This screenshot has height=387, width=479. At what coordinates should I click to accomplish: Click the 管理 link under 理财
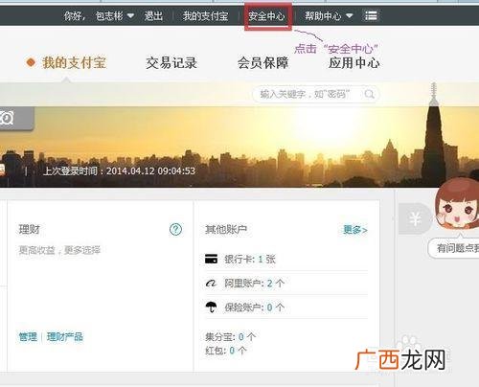point(28,336)
